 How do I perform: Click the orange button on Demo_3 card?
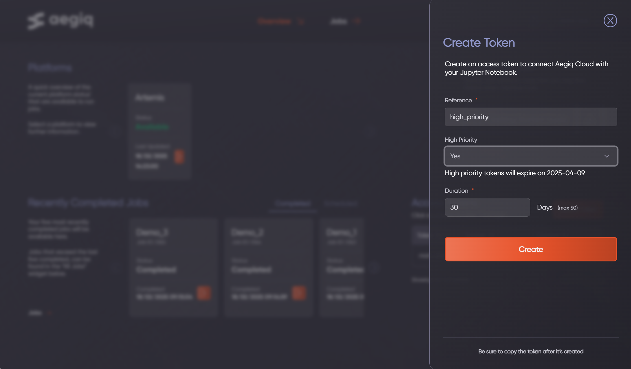tap(204, 293)
